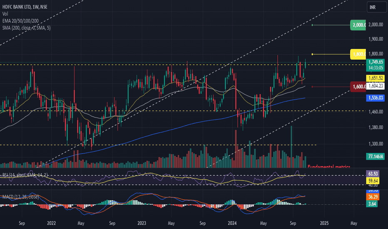Click the 1,380.00 price axis label

[376, 127]
